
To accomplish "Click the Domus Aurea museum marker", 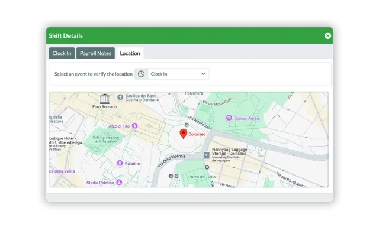I will point(229,118).
